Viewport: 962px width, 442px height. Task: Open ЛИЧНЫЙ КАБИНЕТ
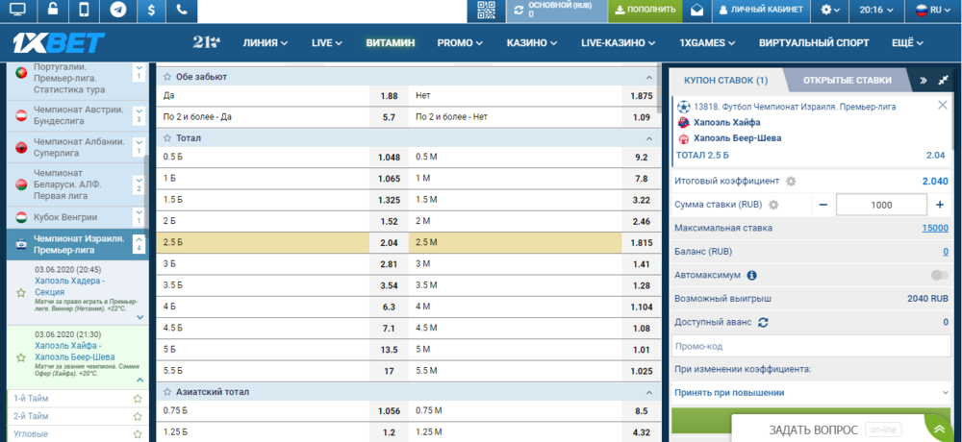(760, 10)
